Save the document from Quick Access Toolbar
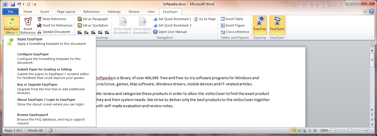377x136 pixels. coord(13,4)
